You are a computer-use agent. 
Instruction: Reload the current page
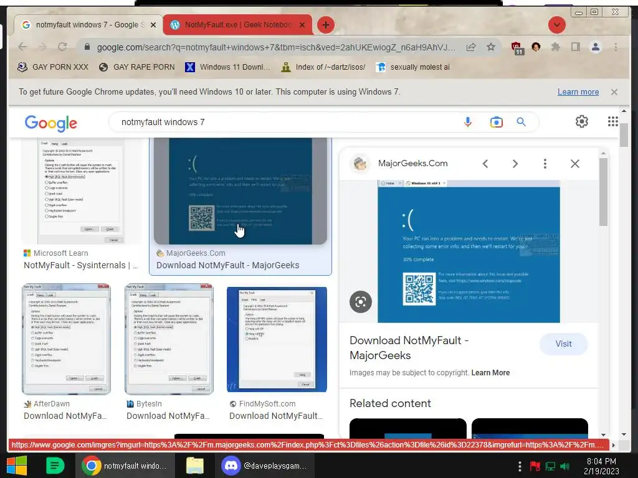pos(62,47)
